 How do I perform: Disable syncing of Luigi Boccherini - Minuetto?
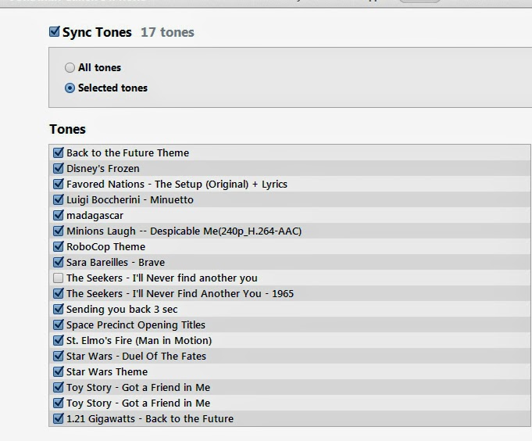point(59,200)
